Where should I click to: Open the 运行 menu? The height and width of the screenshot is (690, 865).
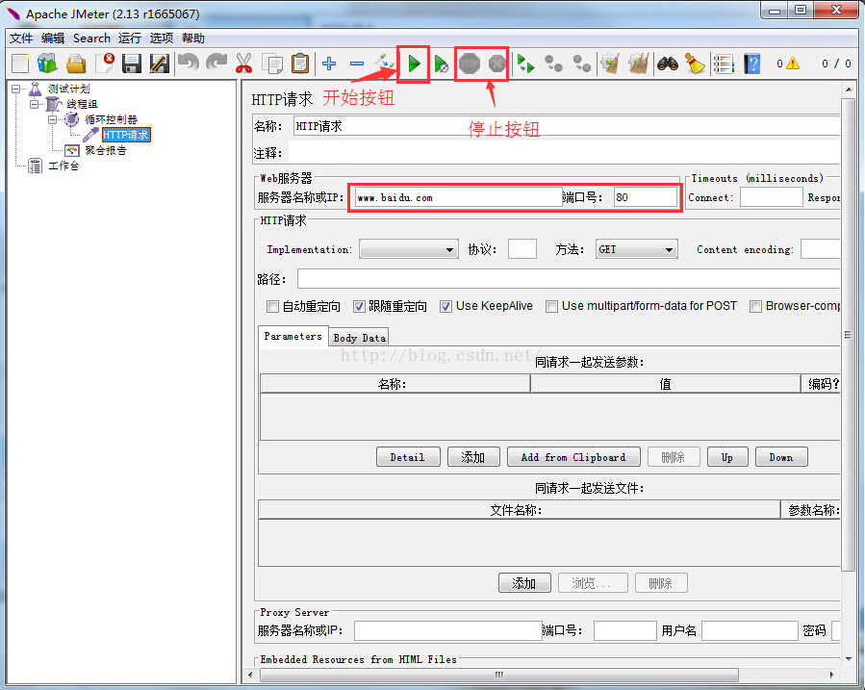[x=130, y=38]
